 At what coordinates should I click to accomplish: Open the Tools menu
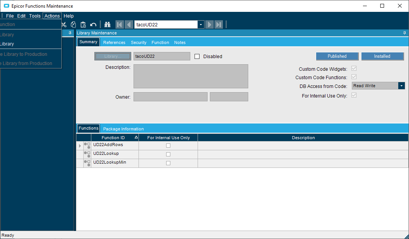tap(35, 16)
